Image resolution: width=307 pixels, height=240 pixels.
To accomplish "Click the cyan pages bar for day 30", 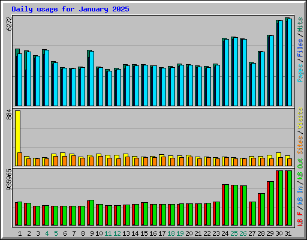I will pos(281,63).
